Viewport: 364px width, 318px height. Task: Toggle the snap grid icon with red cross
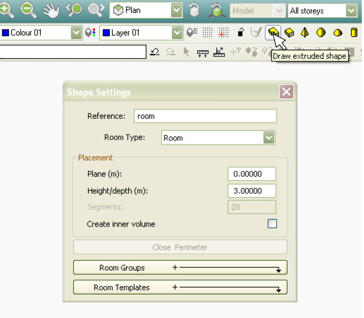(x=223, y=32)
